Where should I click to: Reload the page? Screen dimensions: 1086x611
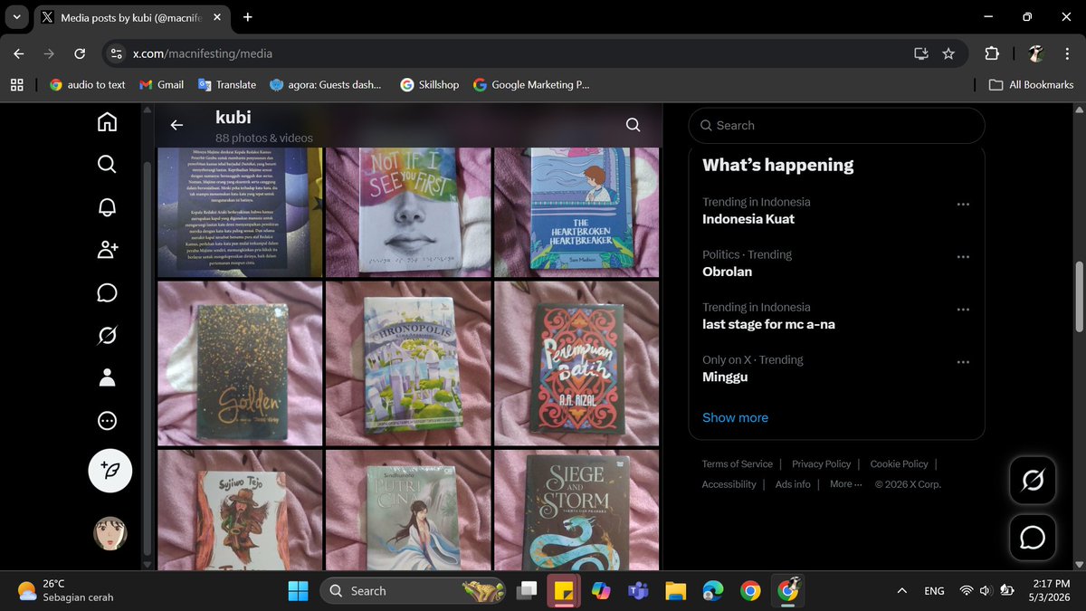pyautogui.click(x=80, y=53)
